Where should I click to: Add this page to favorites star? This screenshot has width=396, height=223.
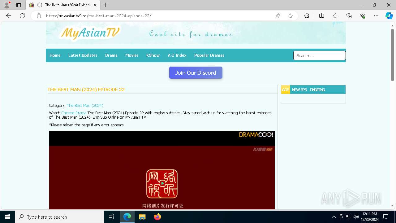pos(290,16)
